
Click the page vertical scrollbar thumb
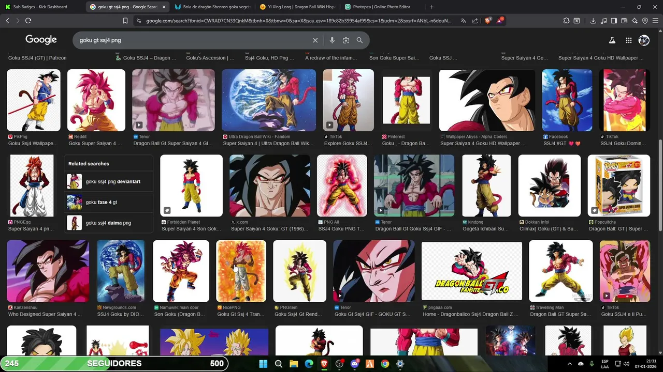[660, 185]
